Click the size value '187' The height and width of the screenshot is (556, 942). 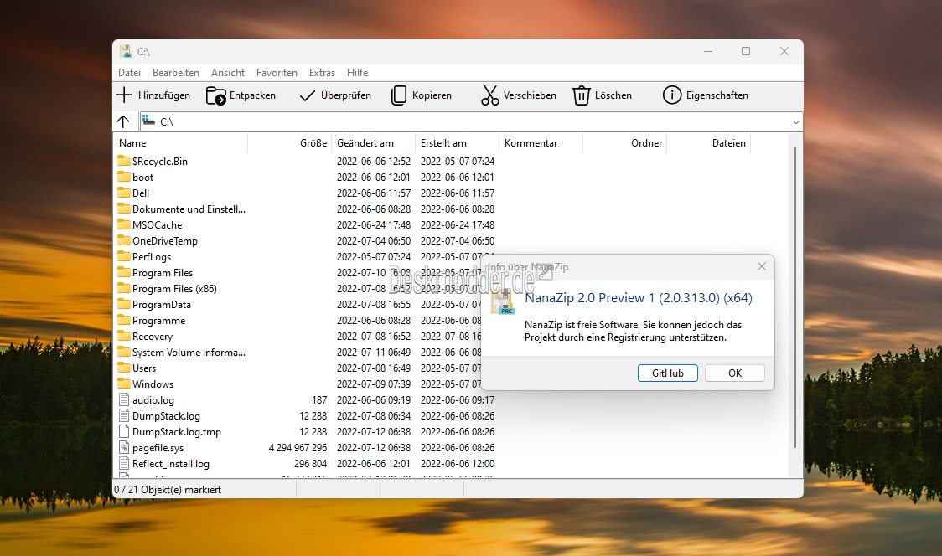tap(319, 400)
